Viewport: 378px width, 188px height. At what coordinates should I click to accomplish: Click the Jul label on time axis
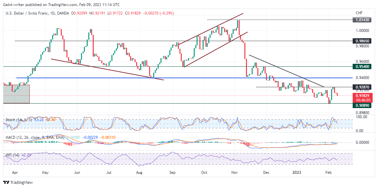(x=109, y=172)
